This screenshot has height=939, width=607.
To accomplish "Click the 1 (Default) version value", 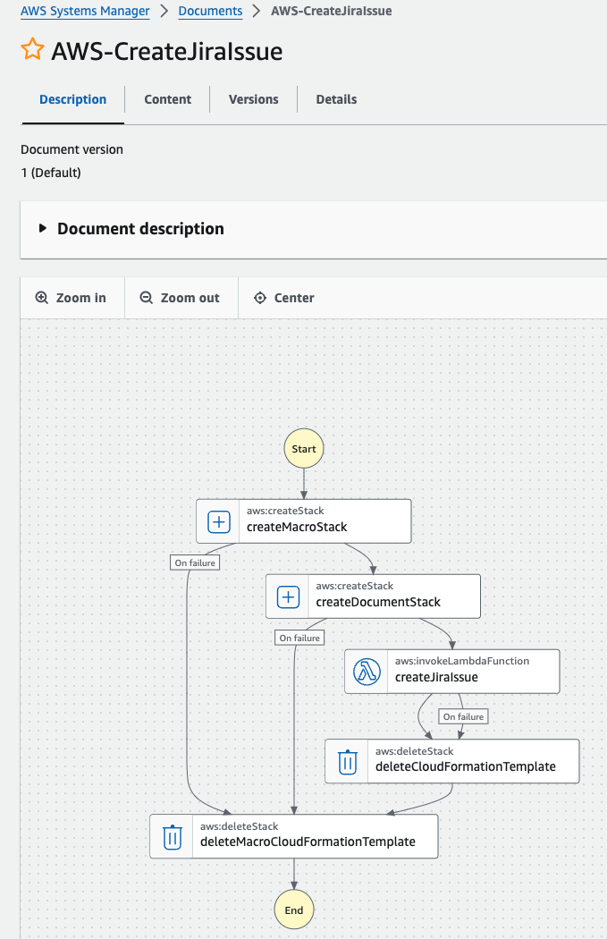I will [x=51, y=173].
